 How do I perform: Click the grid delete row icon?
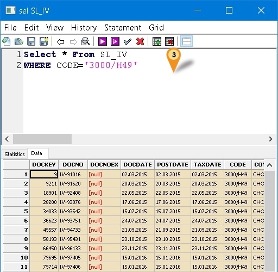pyautogui.click(x=169, y=41)
